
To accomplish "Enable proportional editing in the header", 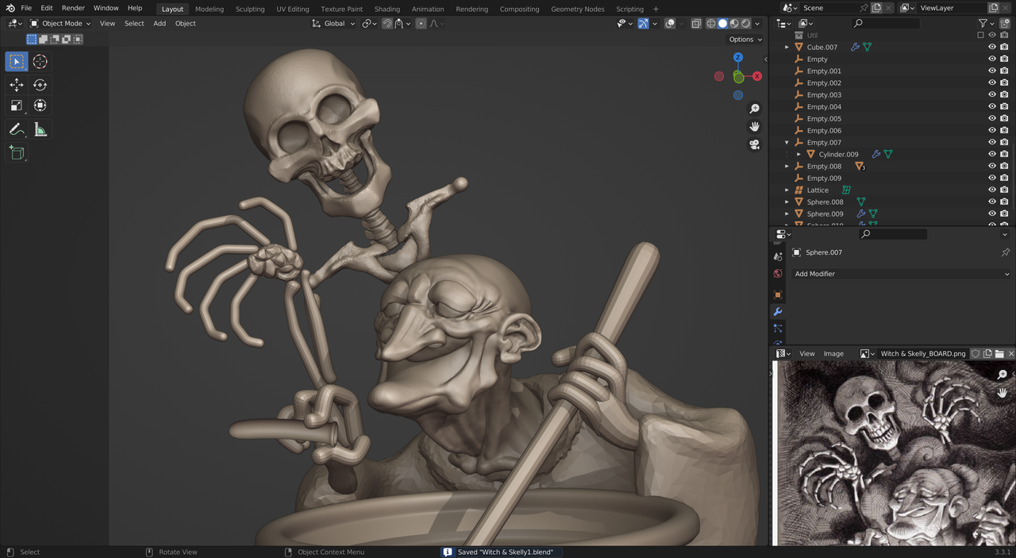I will pyautogui.click(x=421, y=23).
